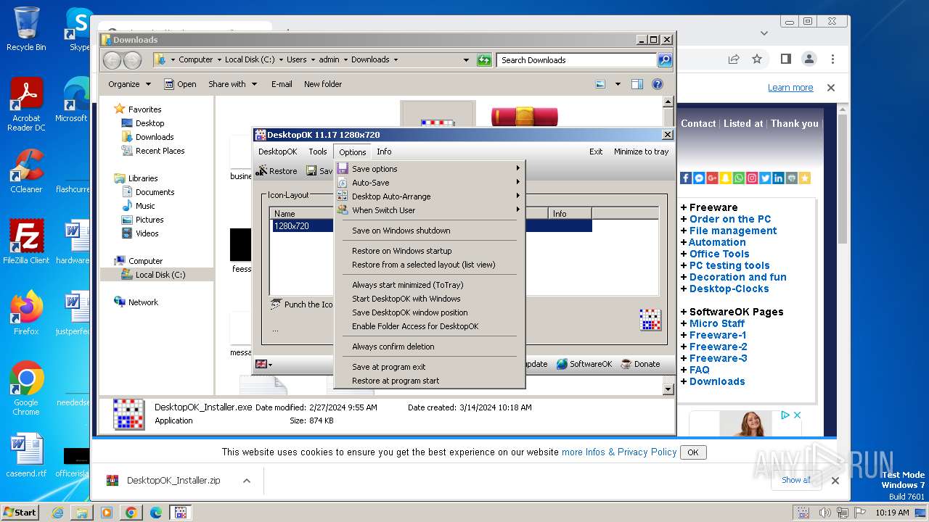Click the Start button
This screenshot has height=522, width=929.
pos(20,512)
